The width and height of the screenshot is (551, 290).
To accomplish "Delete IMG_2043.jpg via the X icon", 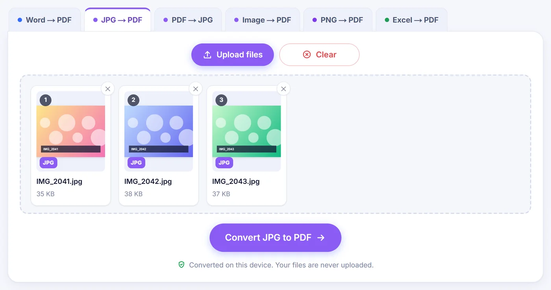I will pyautogui.click(x=284, y=89).
